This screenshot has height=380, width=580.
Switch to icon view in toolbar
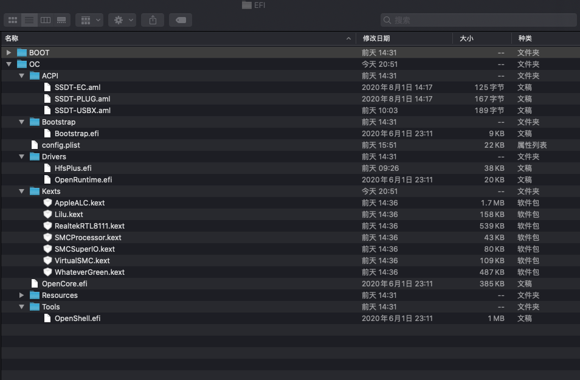pos(13,20)
